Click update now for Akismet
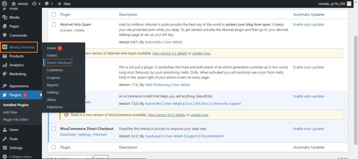 [x=201, y=53]
